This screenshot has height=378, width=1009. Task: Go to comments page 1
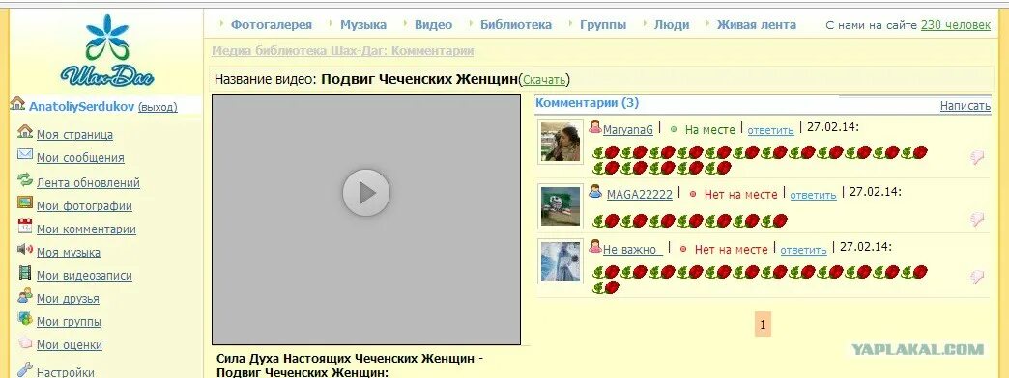coord(763,325)
